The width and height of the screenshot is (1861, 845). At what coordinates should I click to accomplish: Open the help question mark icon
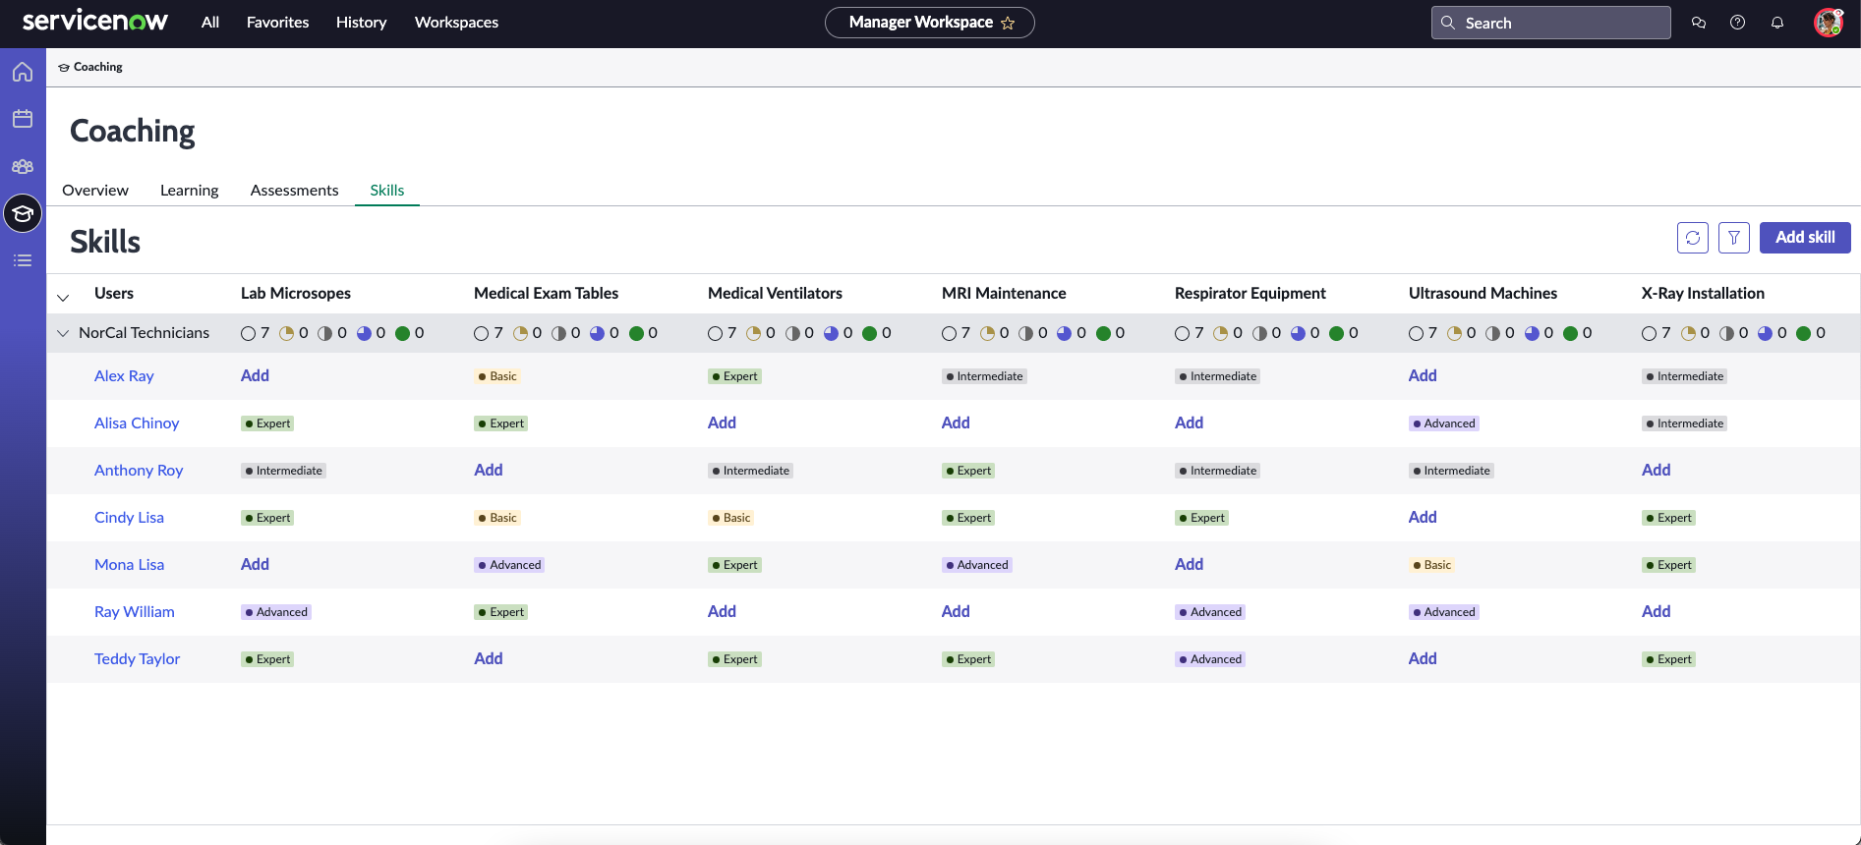coord(1737,23)
